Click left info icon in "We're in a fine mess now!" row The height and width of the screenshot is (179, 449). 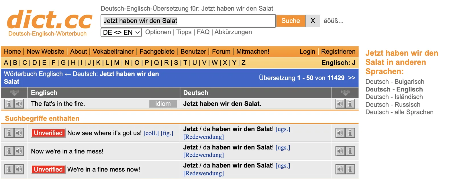click(x=9, y=169)
